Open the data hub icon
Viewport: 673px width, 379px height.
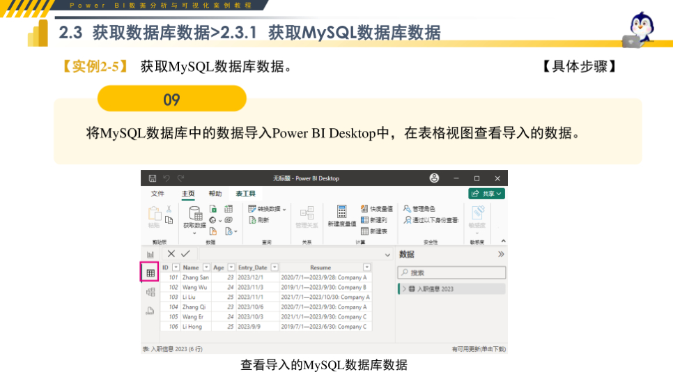point(213,220)
